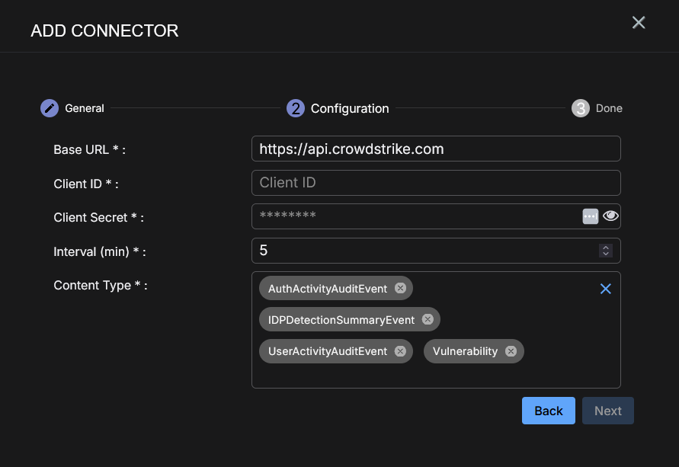The image size is (679, 467).
Task: Click the password manager icon in Client Secret
Action: [x=590, y=216]
